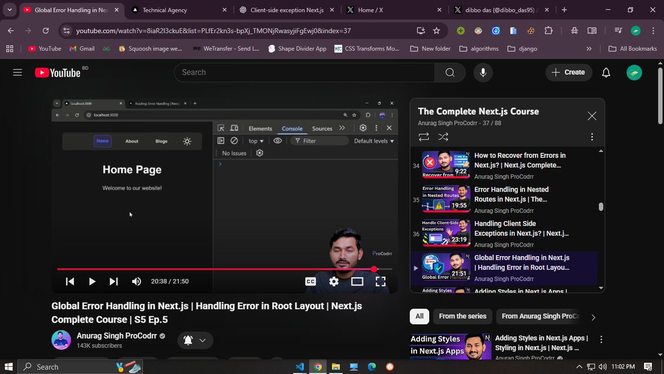Open the Chrome extensions puzzle icon
This screenshot has height=374, width=664.
click(548, 31)
